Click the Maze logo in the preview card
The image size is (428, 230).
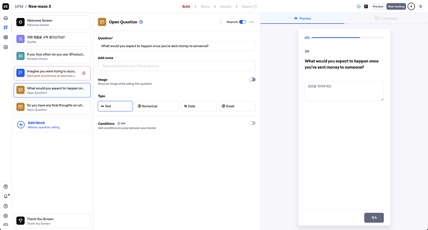click(x=307, y=38)
